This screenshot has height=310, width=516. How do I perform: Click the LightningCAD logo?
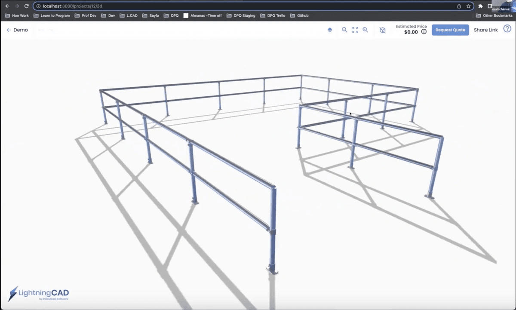tap(38, 293)
